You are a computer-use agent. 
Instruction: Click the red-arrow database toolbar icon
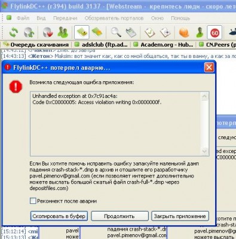[x=47, y=32]
